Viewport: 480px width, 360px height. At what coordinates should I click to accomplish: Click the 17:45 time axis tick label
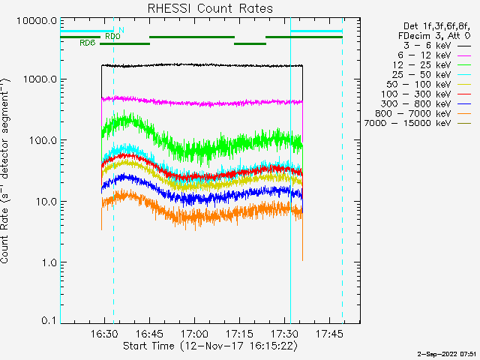(x=329, y=334)
